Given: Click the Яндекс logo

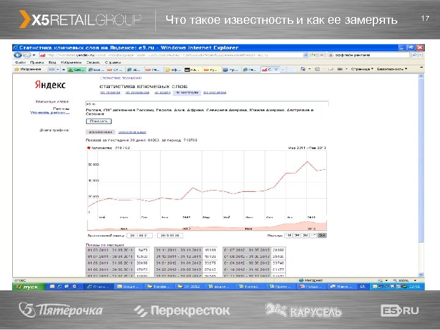Looking at the screenshot, I should pos(50,85).
